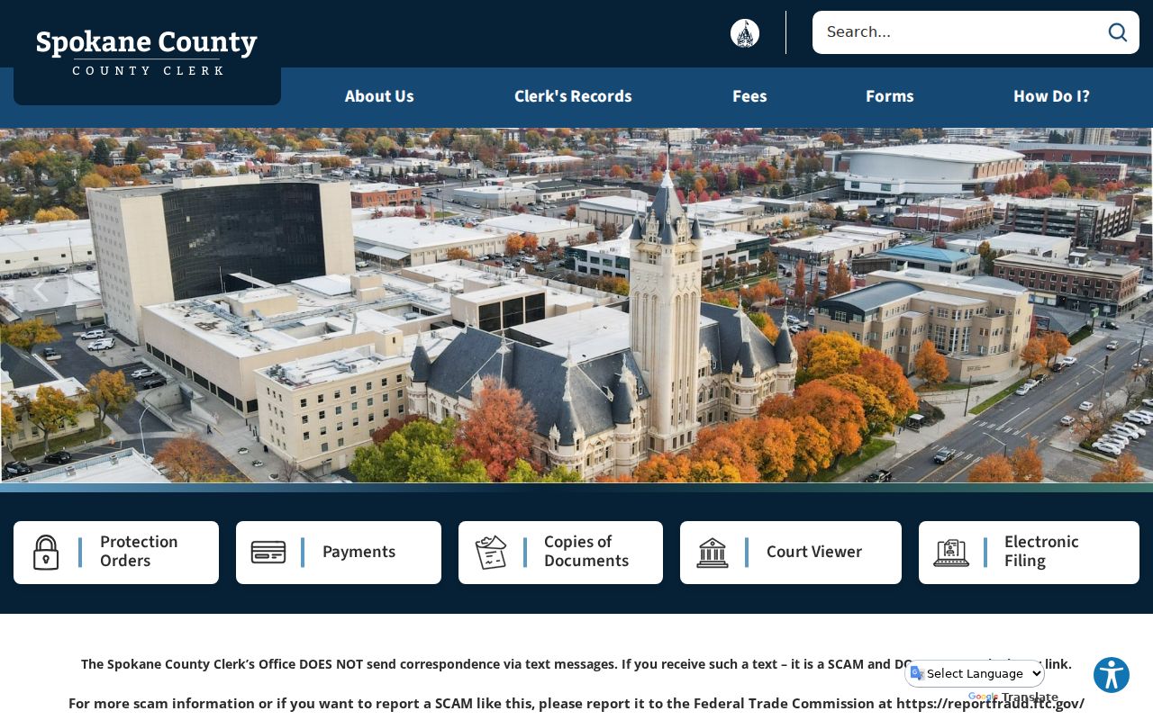Open the About Us menu
This screenshot has height=720, width=1153.
[x=379, y=96]
